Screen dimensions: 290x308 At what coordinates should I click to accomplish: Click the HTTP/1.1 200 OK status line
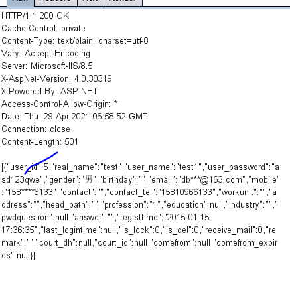pos(35,16)
